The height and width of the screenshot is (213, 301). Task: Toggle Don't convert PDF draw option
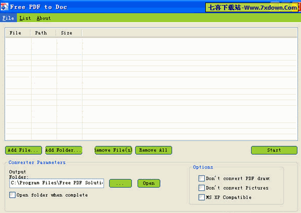point(202,178)
